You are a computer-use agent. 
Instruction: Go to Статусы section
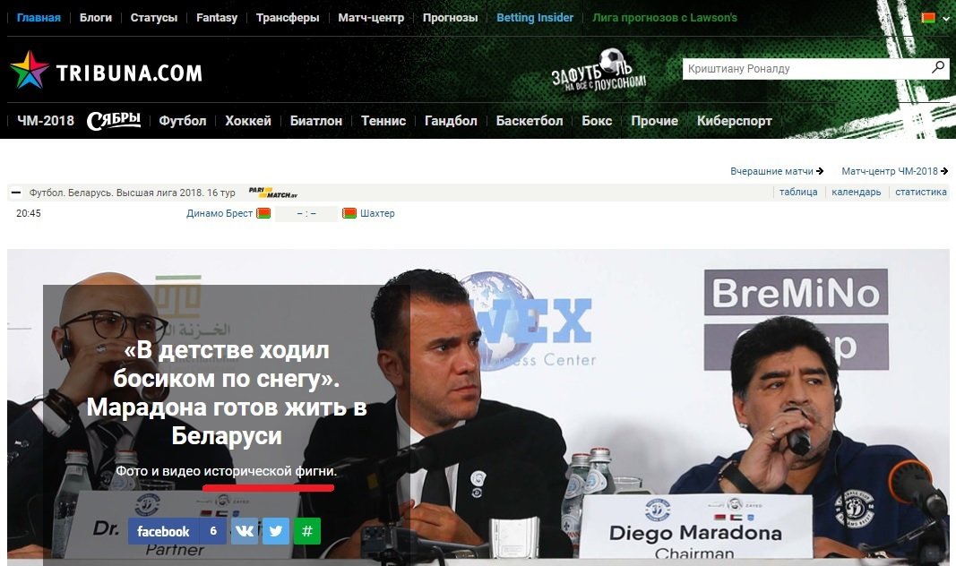click(153, 18)
